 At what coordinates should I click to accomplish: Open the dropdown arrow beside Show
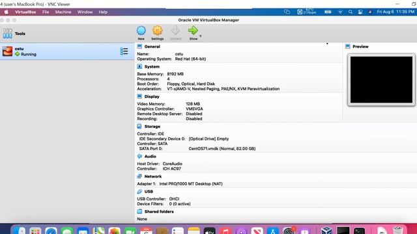[x=200, y=36]
